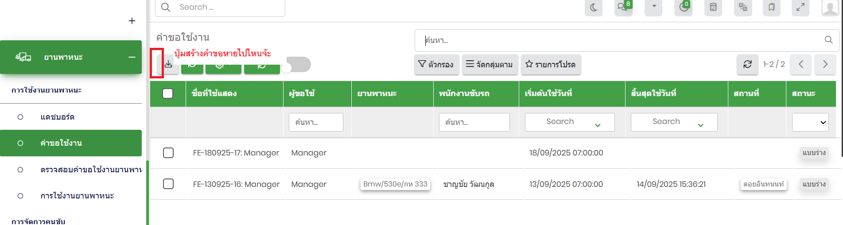Toggle dark mode moon icon

(x=594, y=8)
